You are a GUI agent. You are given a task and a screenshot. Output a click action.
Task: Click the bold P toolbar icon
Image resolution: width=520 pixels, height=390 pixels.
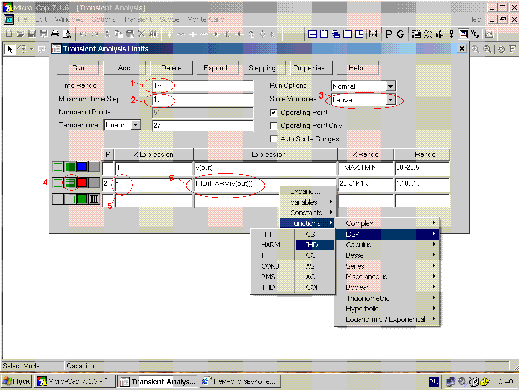(389, 34)
